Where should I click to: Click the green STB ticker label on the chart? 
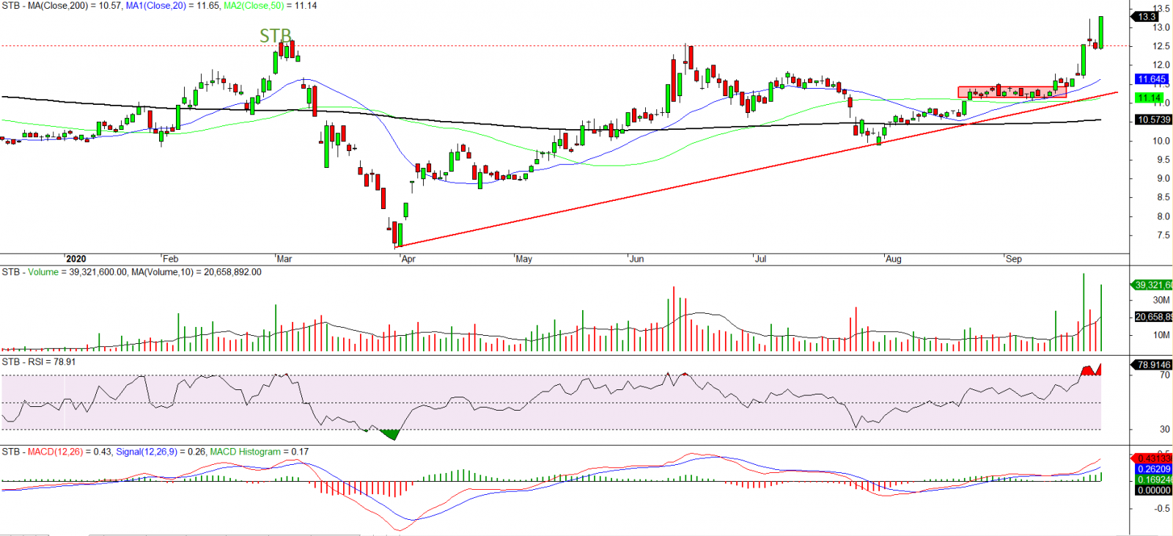point(276,35)
